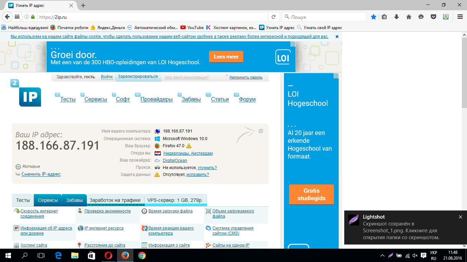
Task: Click the Firefox outdated warning icon
Action: (189, 146)
